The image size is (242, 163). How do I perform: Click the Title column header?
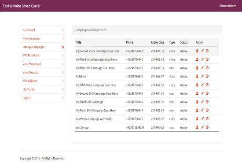pos(78,42)
